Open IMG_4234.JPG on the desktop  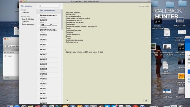[x=180, y=20]
